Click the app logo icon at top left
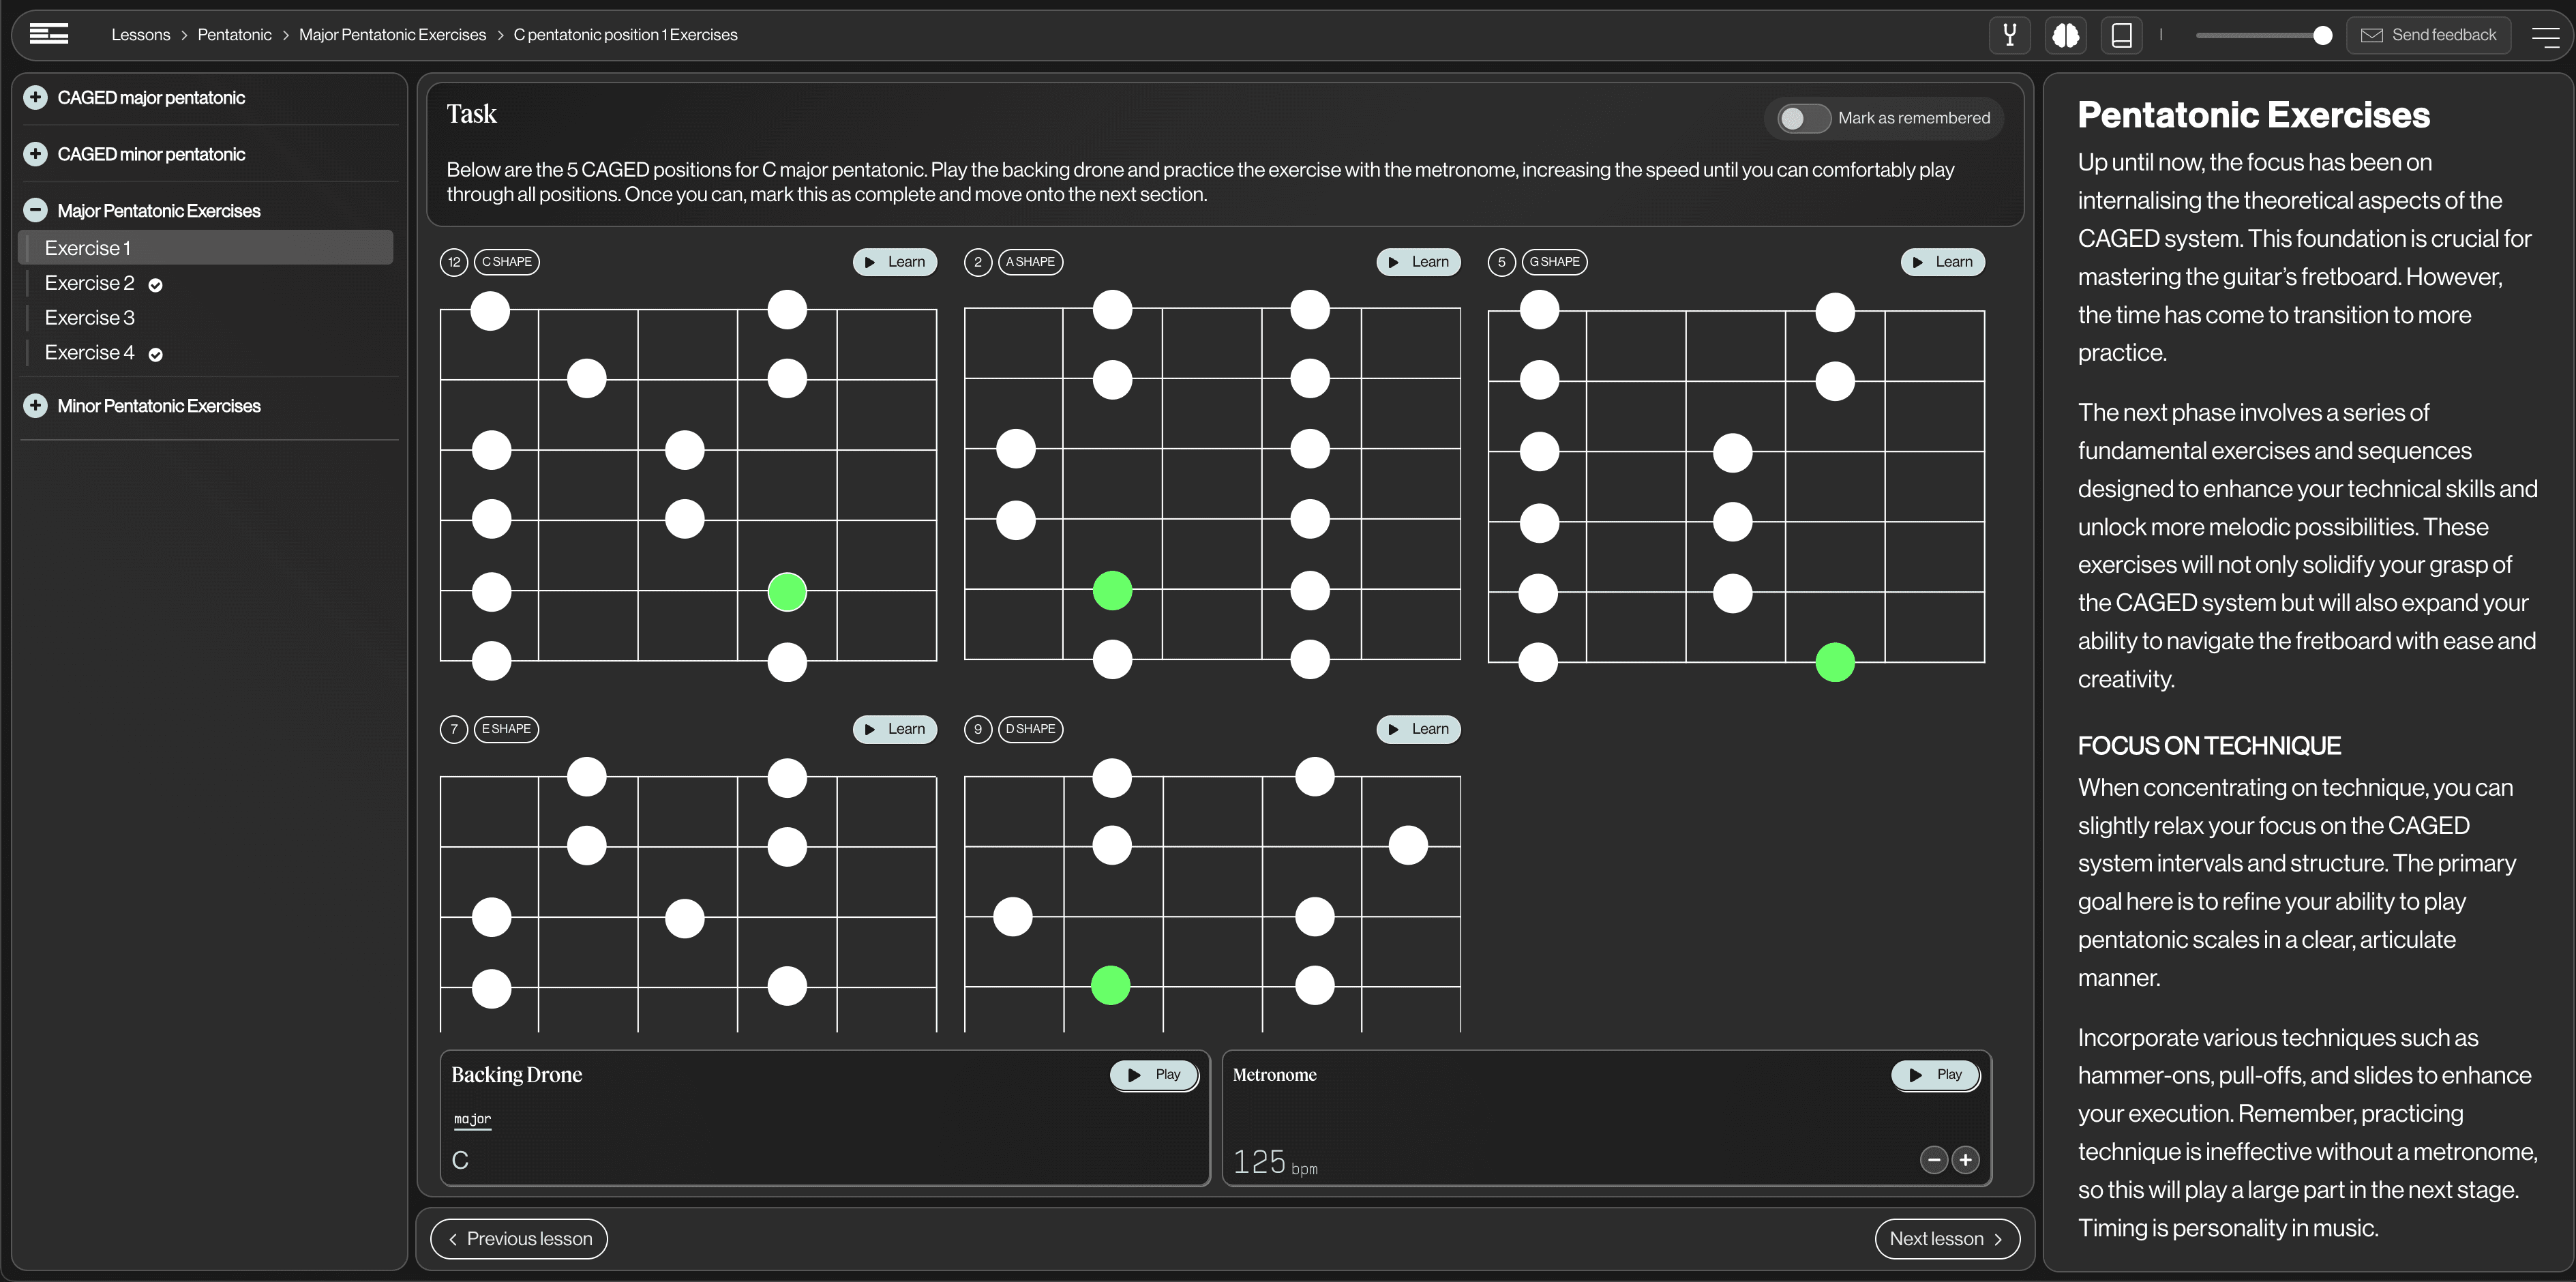This screenshot has width=2576, height=1282. (49, 34)
